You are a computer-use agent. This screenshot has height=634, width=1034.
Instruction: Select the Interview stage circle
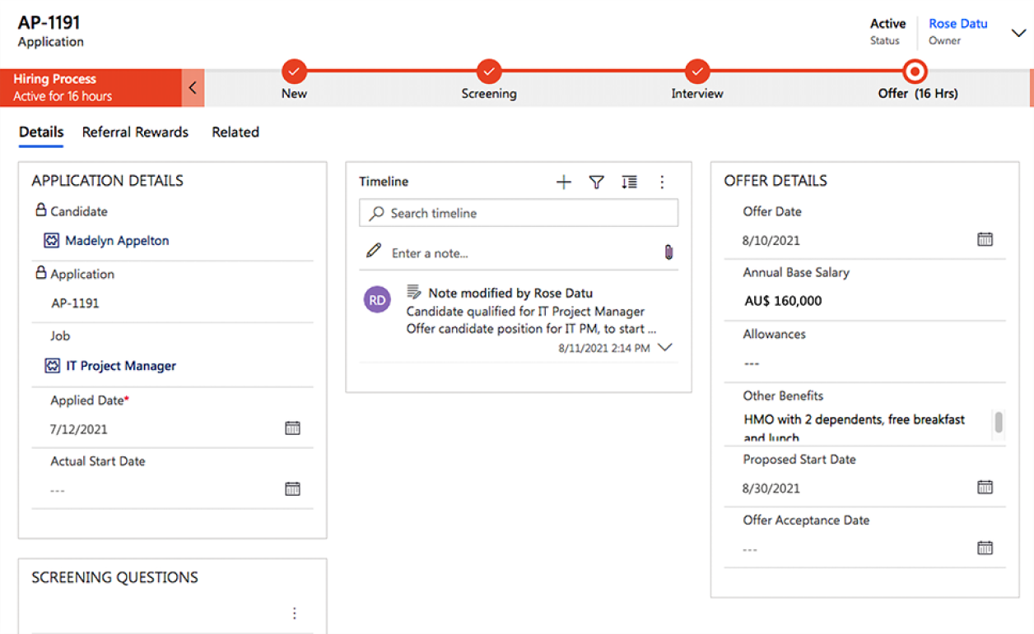[697, 72]
